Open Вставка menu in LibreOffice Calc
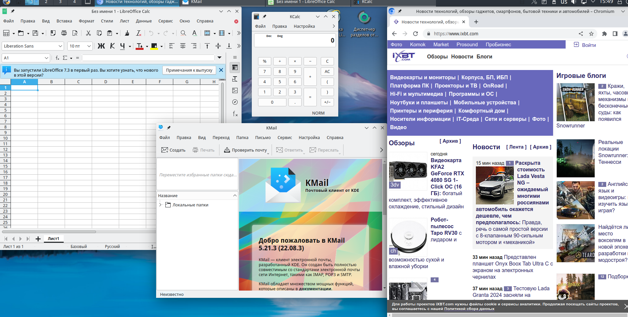The image size is (628, 317). click(64, 21)
